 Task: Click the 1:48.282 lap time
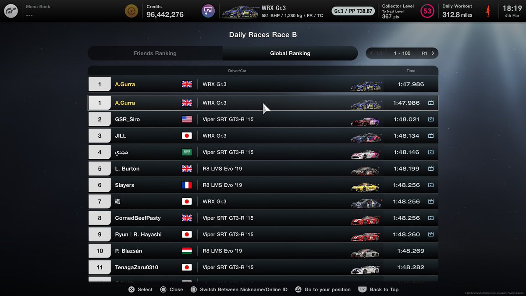click(411, 267)
